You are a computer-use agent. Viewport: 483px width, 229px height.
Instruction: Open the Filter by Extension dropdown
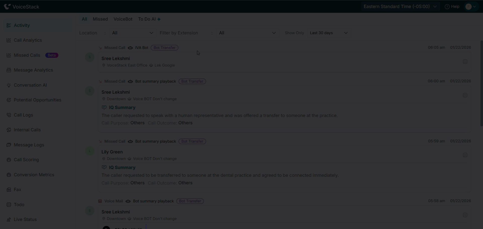pyautogui.click(x=248, y=33)
